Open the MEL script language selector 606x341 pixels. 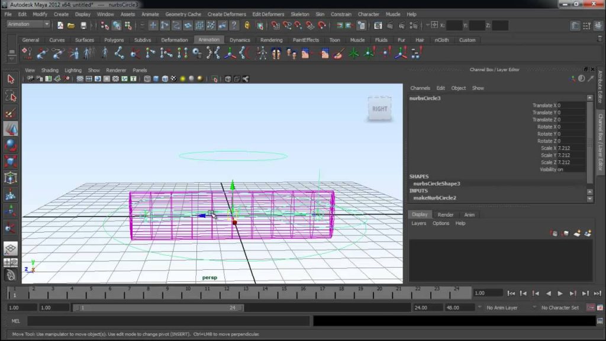pyautogui.click(x=15, y=321)
